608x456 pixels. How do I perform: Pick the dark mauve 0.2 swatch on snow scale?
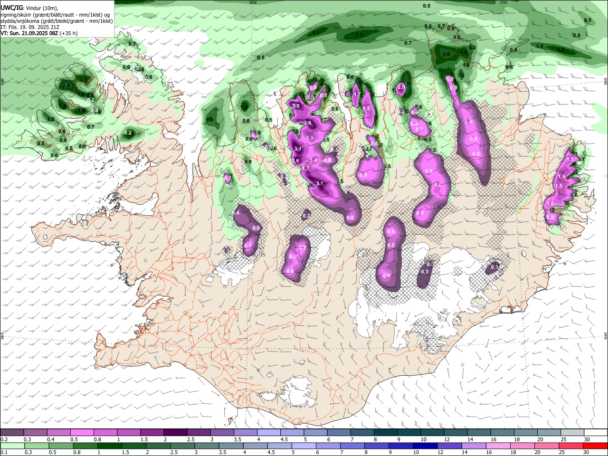click(x=12, y=433)
